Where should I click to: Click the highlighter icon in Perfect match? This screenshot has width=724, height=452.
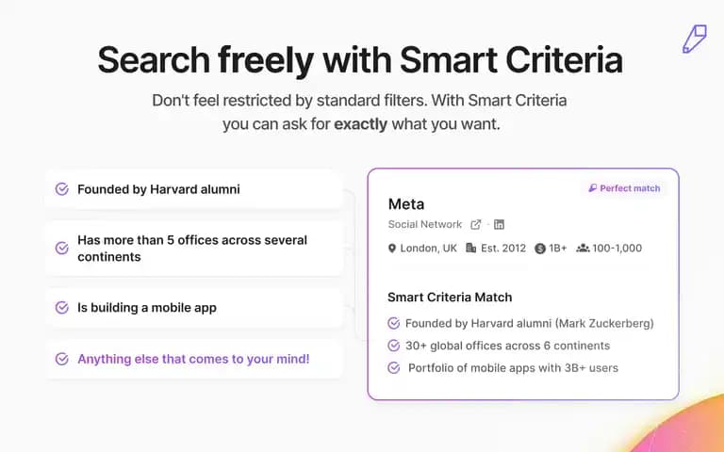coord(592,188)
